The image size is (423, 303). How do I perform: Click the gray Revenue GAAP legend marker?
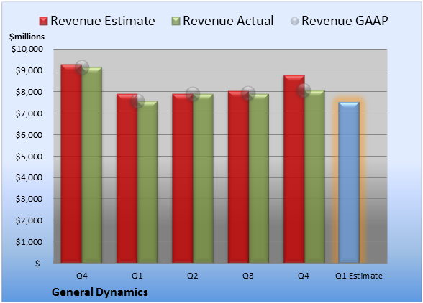click(x=295, y=22)
